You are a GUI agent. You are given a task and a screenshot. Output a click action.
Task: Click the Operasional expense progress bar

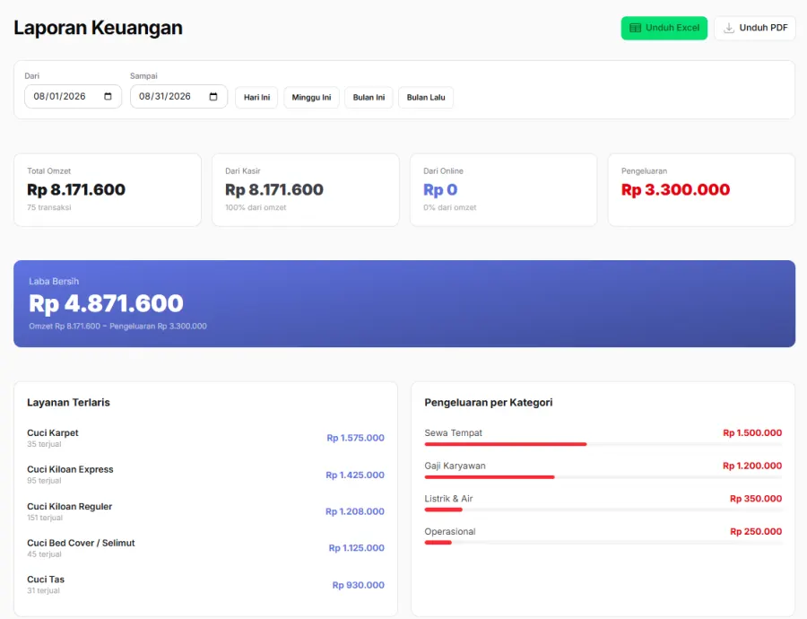point(603,542)
